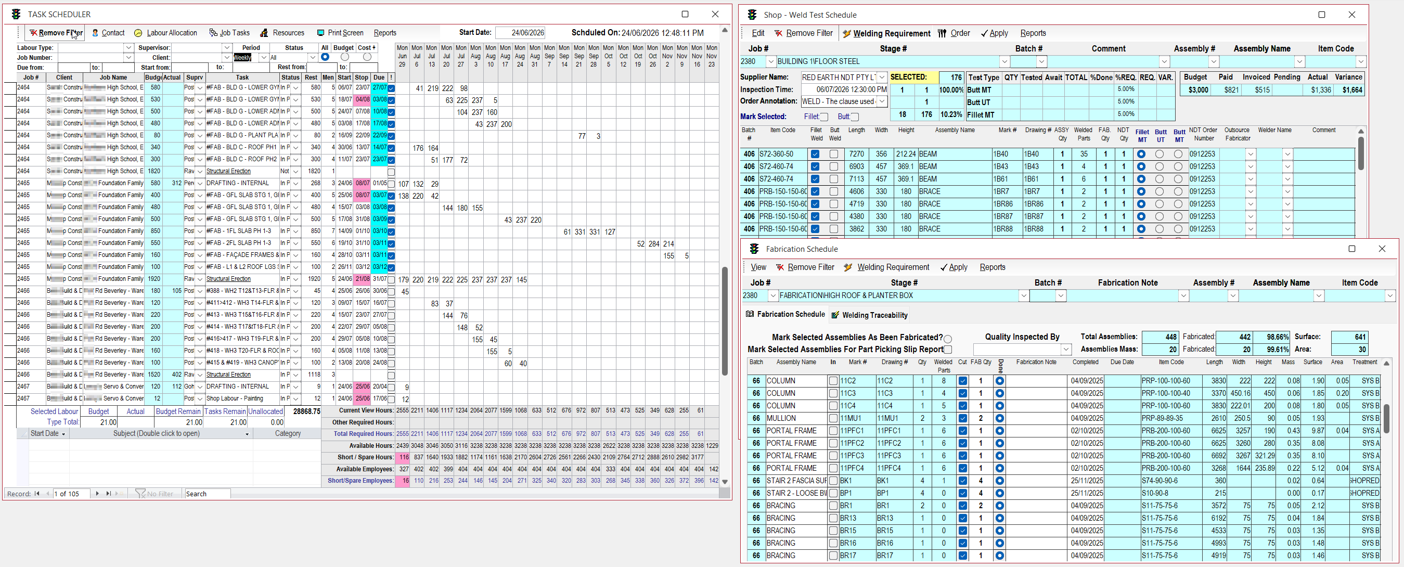Open Supplier Name dropdown in Weld Test

[882, 78]
